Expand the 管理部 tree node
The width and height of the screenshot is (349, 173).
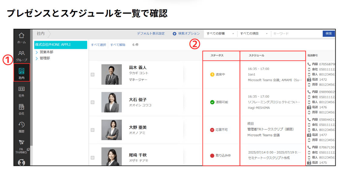[37, 59]
